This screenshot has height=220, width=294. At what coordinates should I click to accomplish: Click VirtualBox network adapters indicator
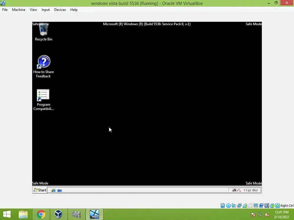pos(239,206)
